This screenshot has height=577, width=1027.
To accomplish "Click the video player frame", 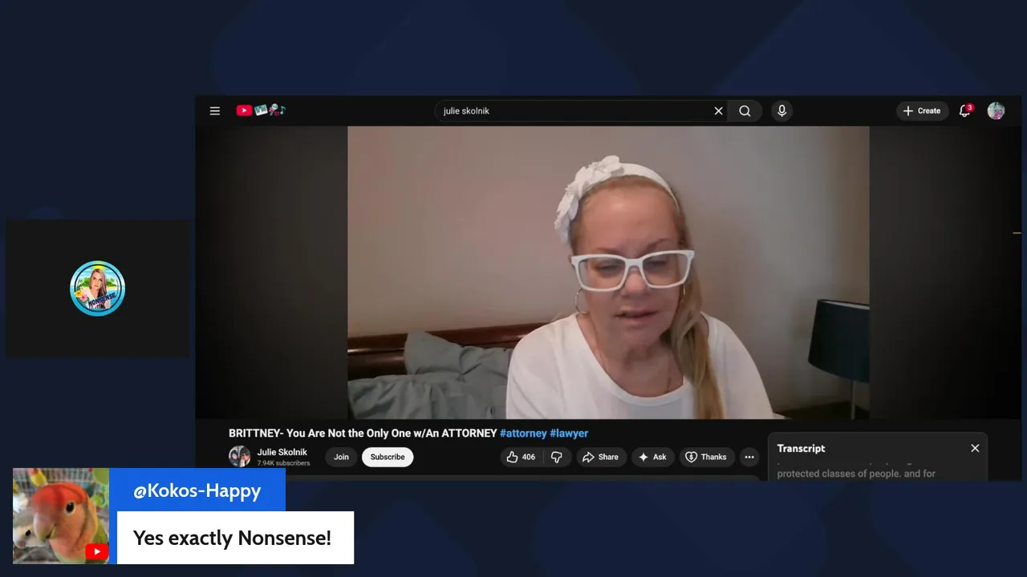I will [608, 272].
